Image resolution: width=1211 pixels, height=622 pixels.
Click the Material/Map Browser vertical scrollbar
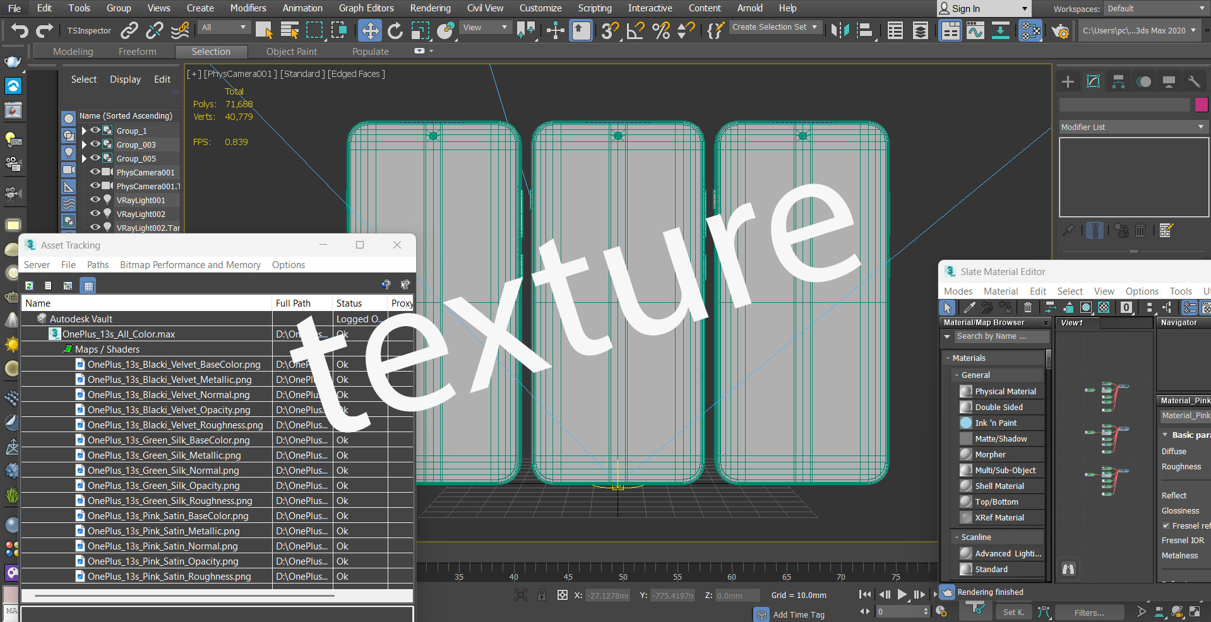pos(1049,360)
